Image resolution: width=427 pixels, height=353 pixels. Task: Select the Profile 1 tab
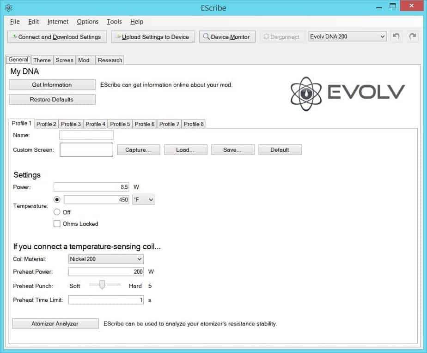(22, 123)
